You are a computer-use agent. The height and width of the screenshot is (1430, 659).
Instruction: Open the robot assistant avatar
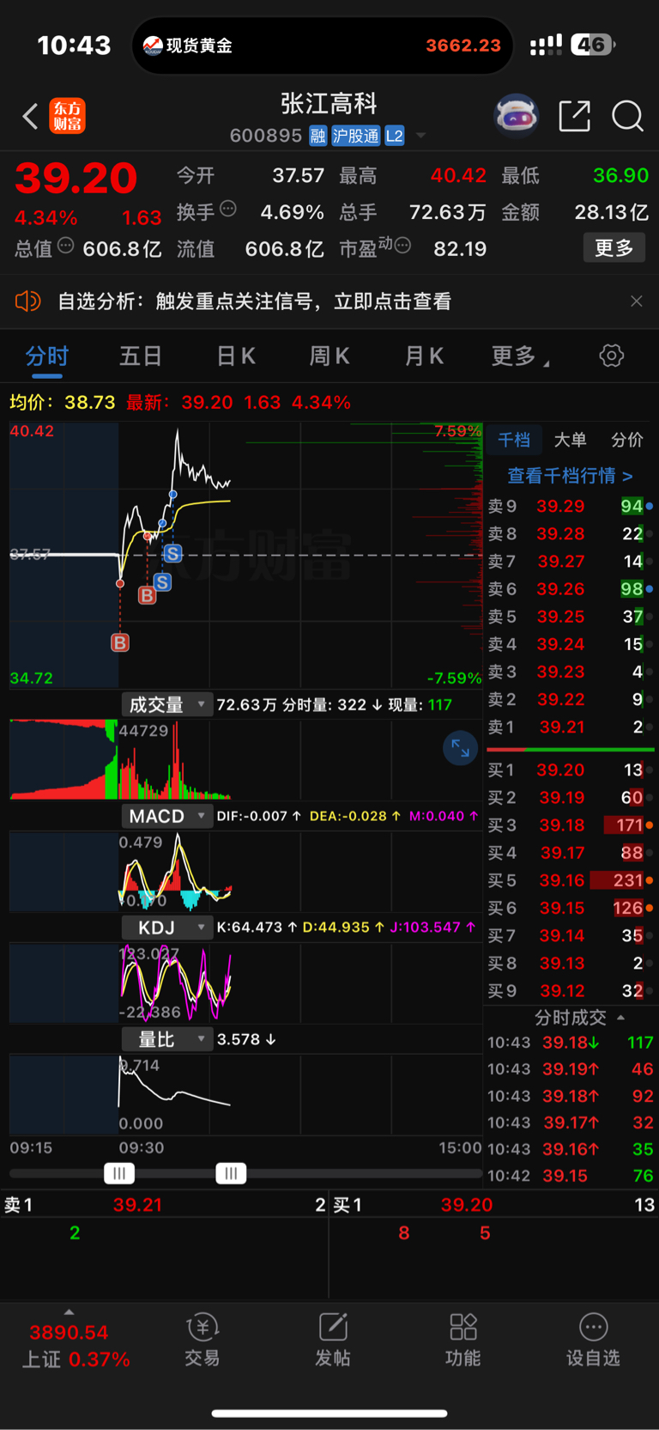tap(516, 116)
